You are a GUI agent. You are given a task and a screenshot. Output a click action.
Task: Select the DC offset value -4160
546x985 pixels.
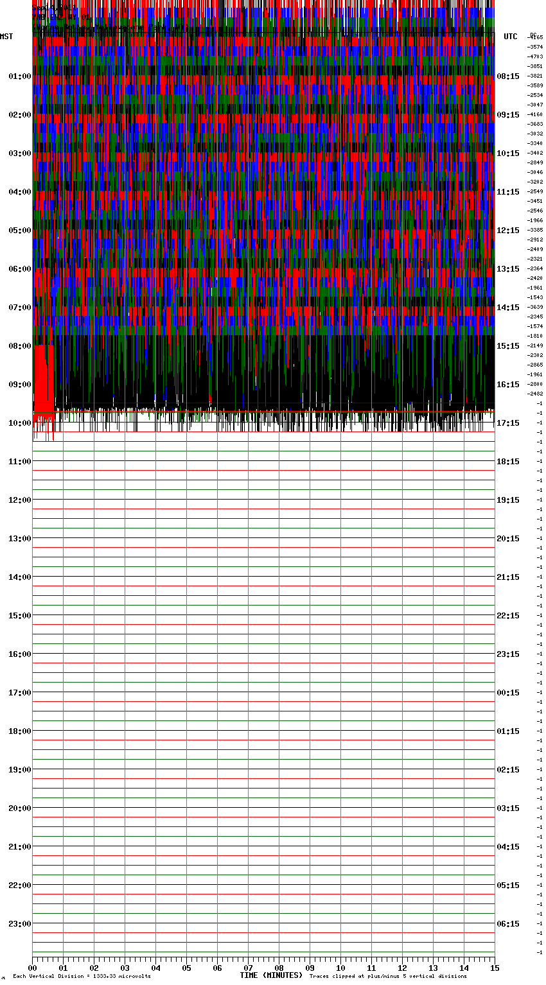tap(535, 114)
